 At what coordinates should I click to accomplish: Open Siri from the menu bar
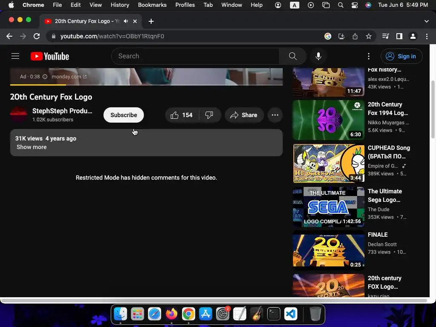tap(368, 5)
